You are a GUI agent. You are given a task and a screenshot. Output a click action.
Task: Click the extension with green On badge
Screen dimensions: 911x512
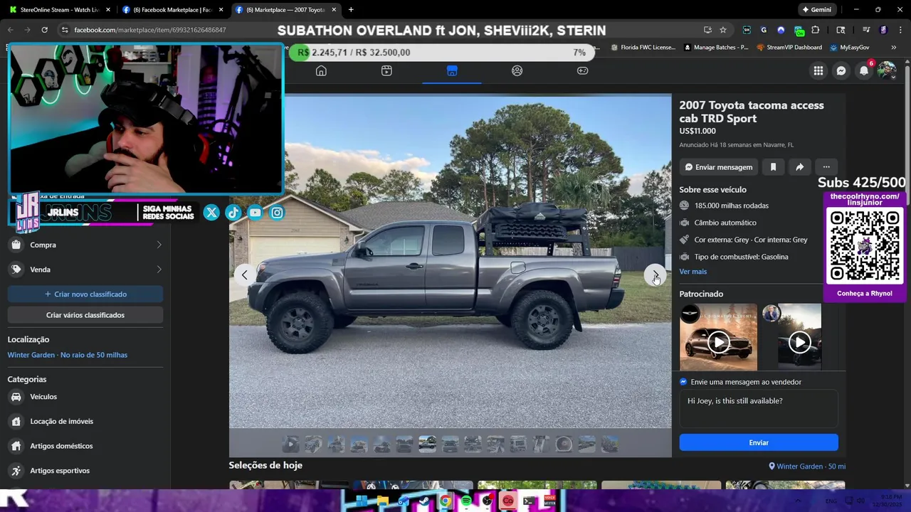799,30
